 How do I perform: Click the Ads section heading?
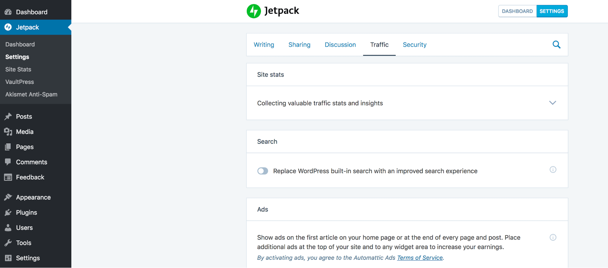pyautogui.click(x=262, y=209)
